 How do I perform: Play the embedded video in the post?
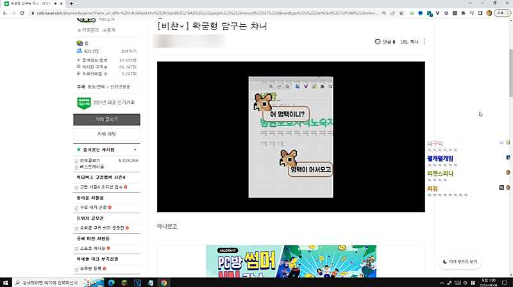[x=291, y=136]
